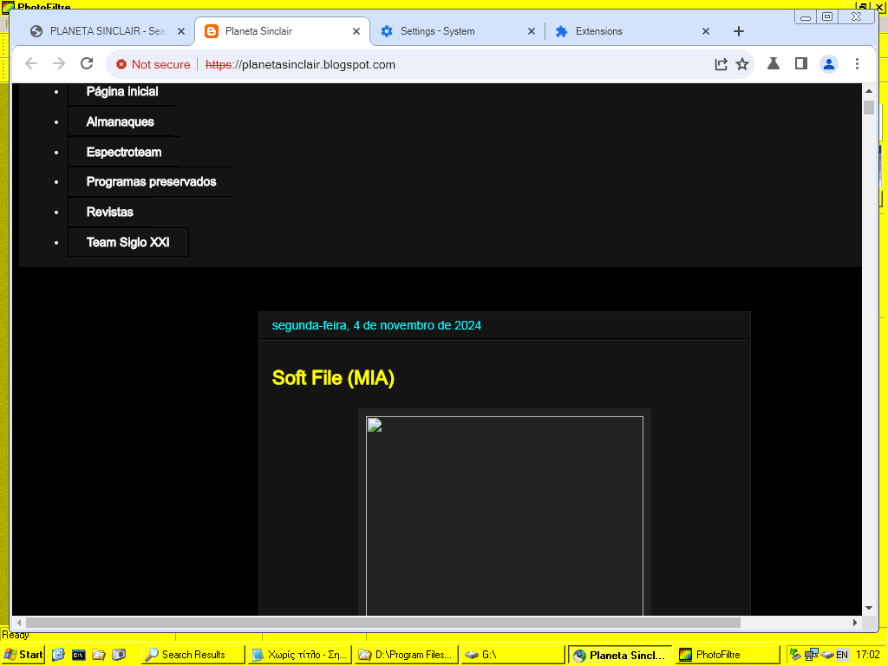This screenshot has width=888, height=666.
Task: Open the camera icon in quick launch
Action: (118, 655)
